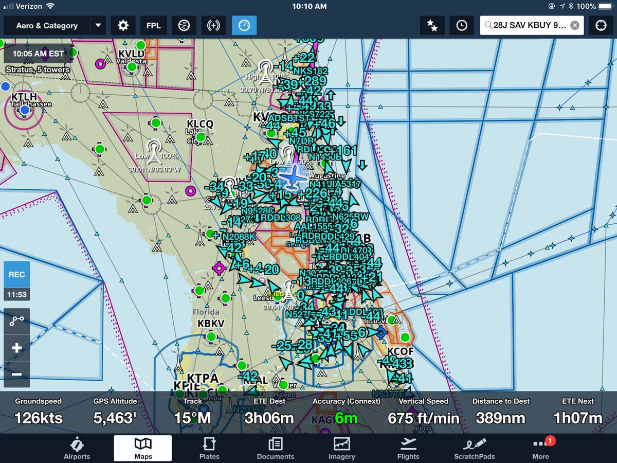This screenshot has height=463, width=617.
Task: Switch to the Imagery tab
Action: 342,448
